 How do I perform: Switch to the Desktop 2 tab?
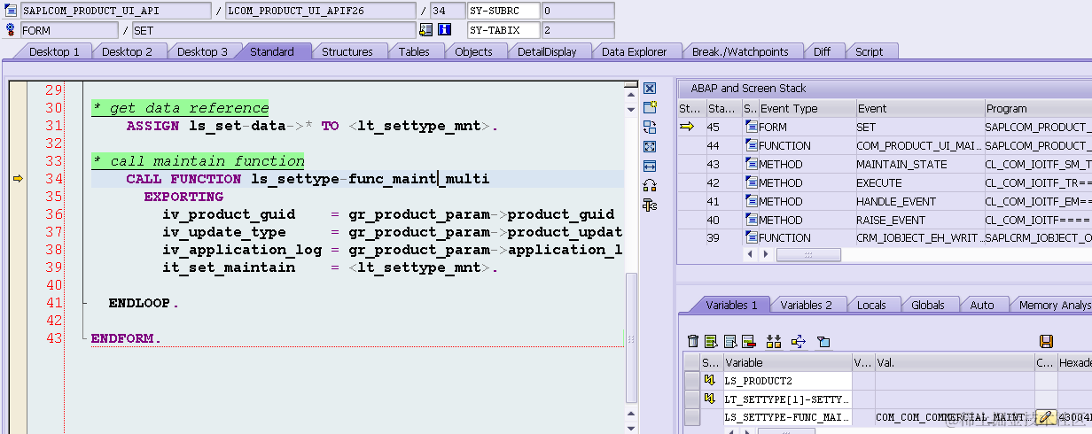pyautogui.click(x=127, y=51)
